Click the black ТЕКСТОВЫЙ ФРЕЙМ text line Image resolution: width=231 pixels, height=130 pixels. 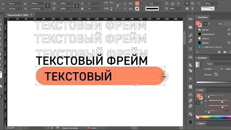[92, 60]
